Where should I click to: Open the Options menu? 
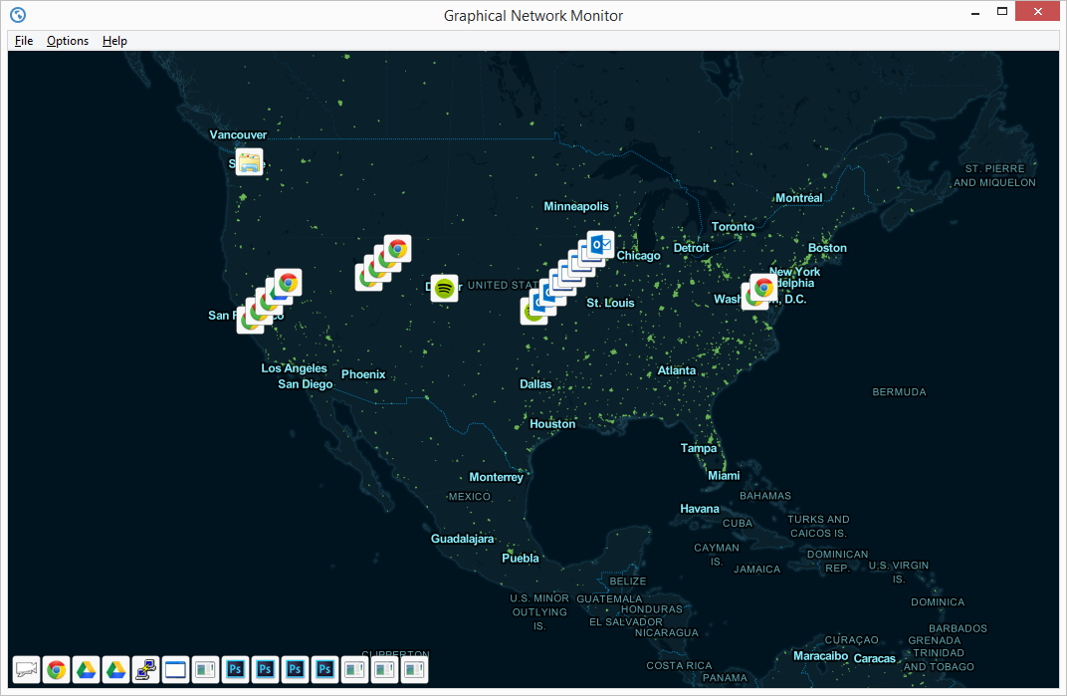pyautogui.click(x=67, y=41)
